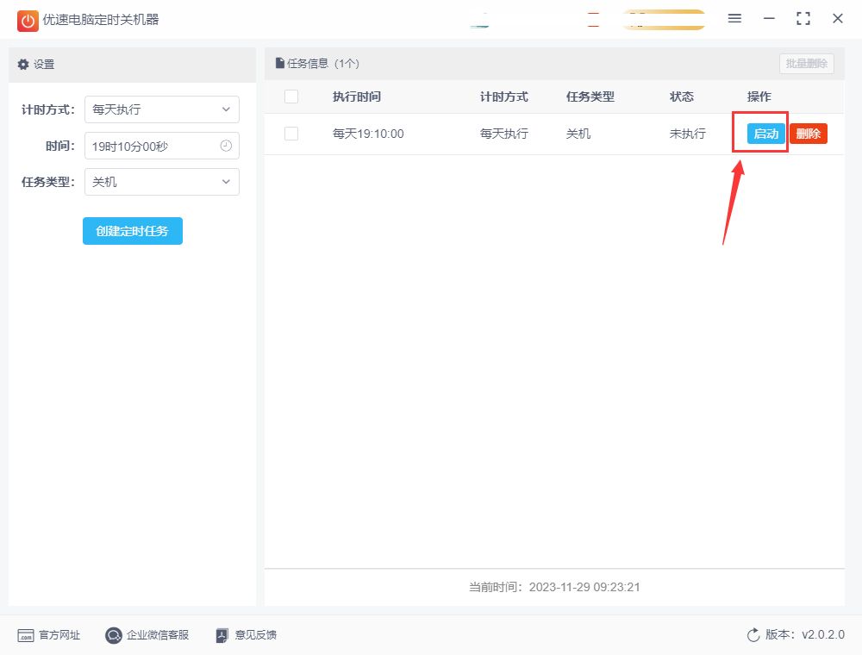Image resolution: width=862 pixels, height=655 pixels.
Task: Click the 优速电脑定时关机器 title text
Action: tap(101, 20)
